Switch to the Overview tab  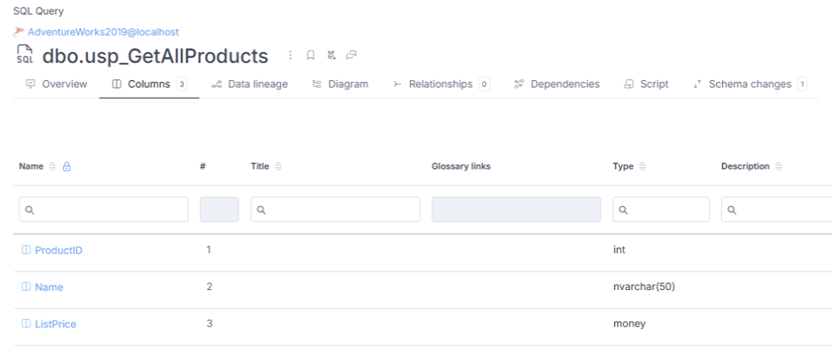pyautogui.click(x=57, y=84)
